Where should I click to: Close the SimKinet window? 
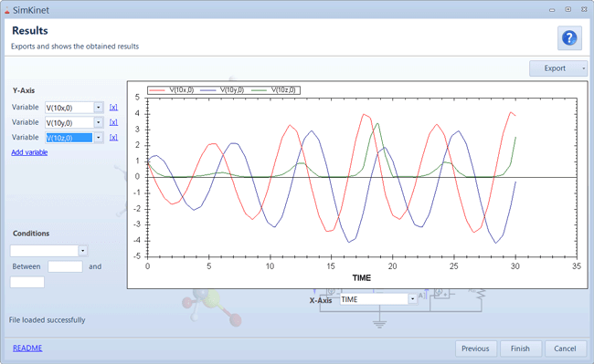click(584, 10)
